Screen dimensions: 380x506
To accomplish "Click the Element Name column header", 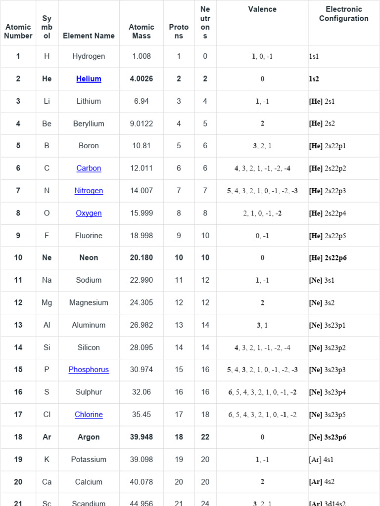I will [89, 36].
